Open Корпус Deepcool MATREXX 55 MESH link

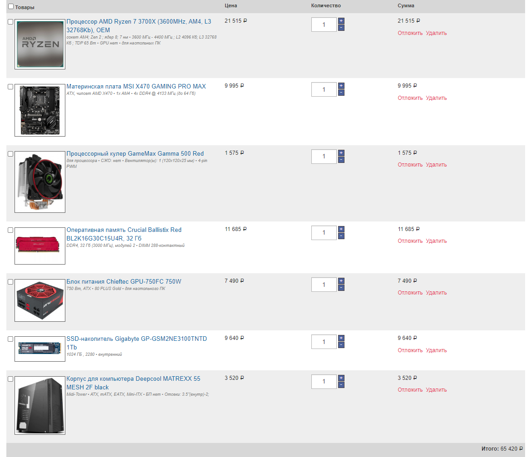coord(133,383)
